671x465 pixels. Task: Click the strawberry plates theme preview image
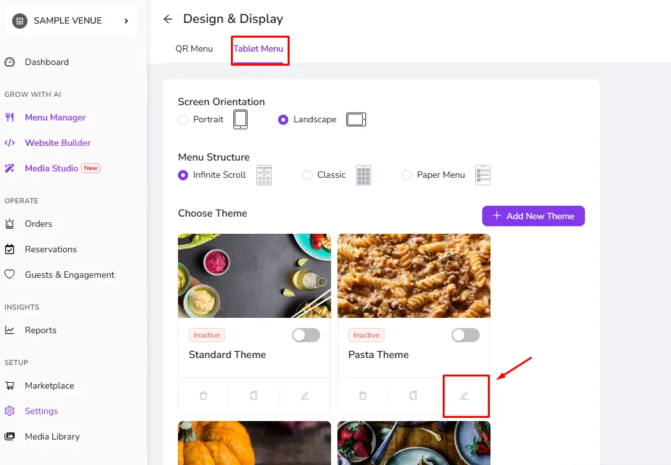[414, 443]
